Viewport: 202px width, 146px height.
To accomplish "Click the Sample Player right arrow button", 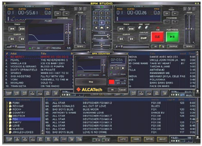I will point(108,27).
